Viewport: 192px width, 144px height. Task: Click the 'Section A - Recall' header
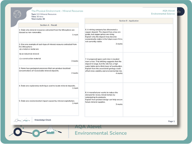pyautogui.click(x=48, y=25)
